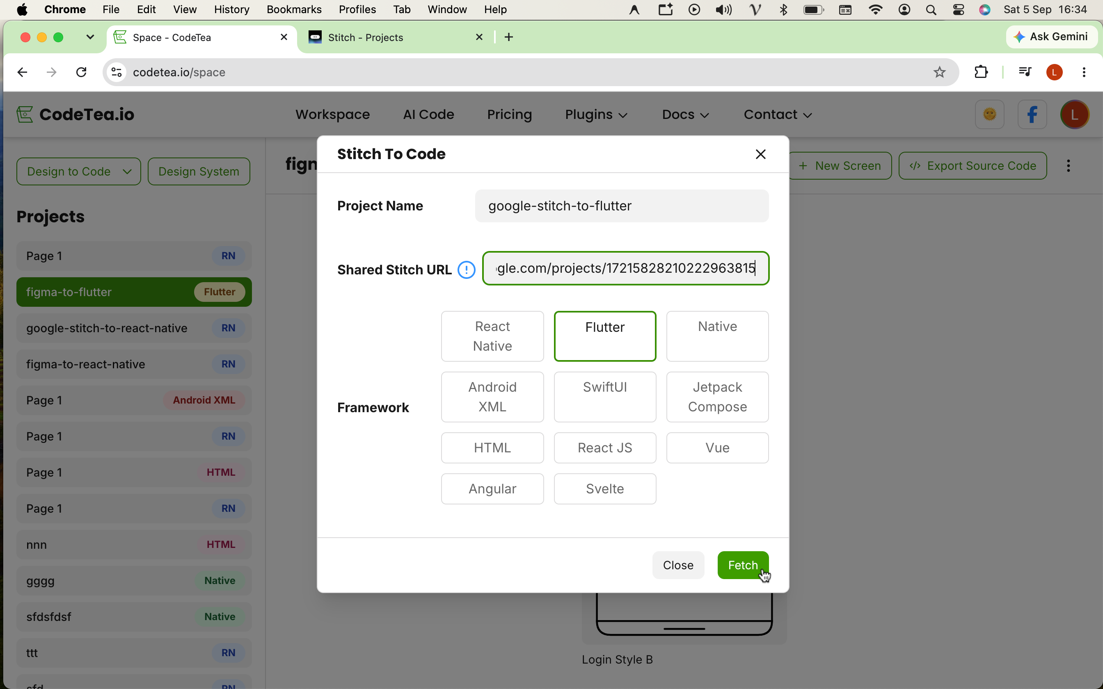Screen dimensions: 1103x689
Task: Open the Pricing nav item
Action: coord(509,114)
